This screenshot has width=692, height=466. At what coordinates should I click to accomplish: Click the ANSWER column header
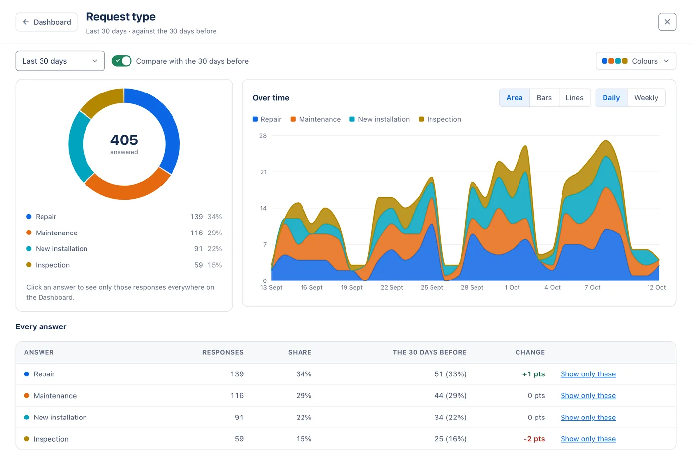point(39,352)
